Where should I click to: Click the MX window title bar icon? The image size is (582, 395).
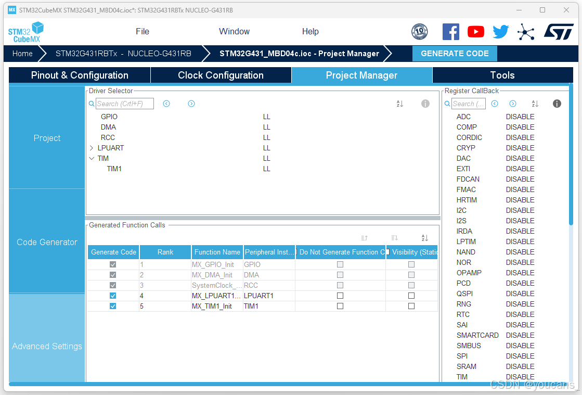(12, 10)
